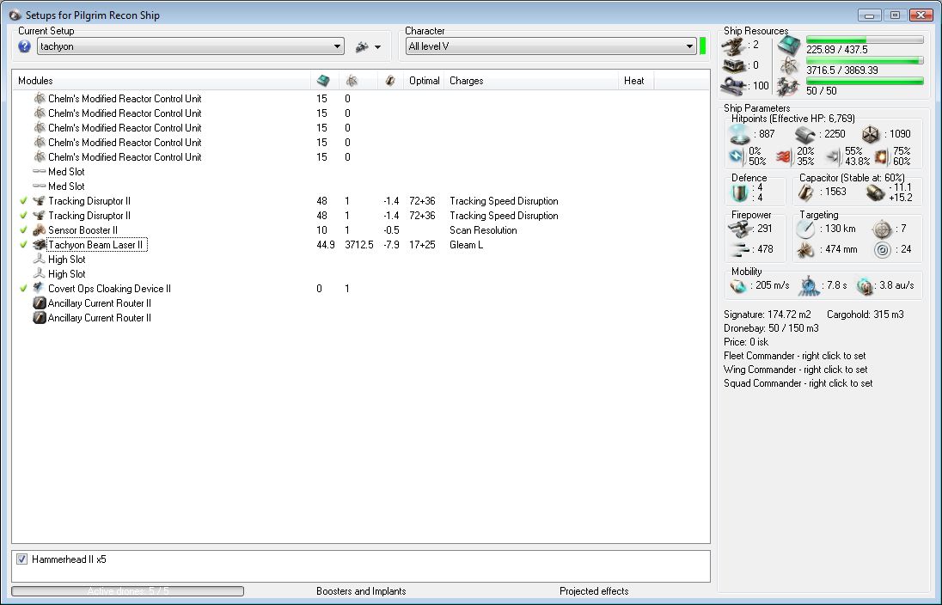942x605 pixels.
Task: Select the Scan Resolution script cell
Action: (x=483, y=230)
